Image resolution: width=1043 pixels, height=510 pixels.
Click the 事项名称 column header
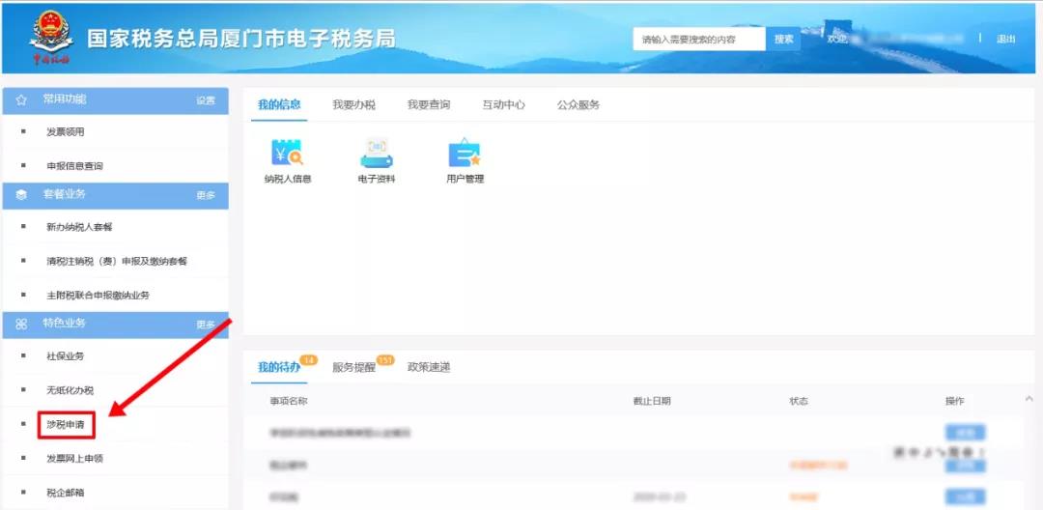(289, 401)
